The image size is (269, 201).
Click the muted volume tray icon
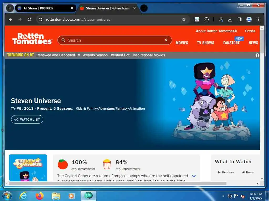[242, 196]
